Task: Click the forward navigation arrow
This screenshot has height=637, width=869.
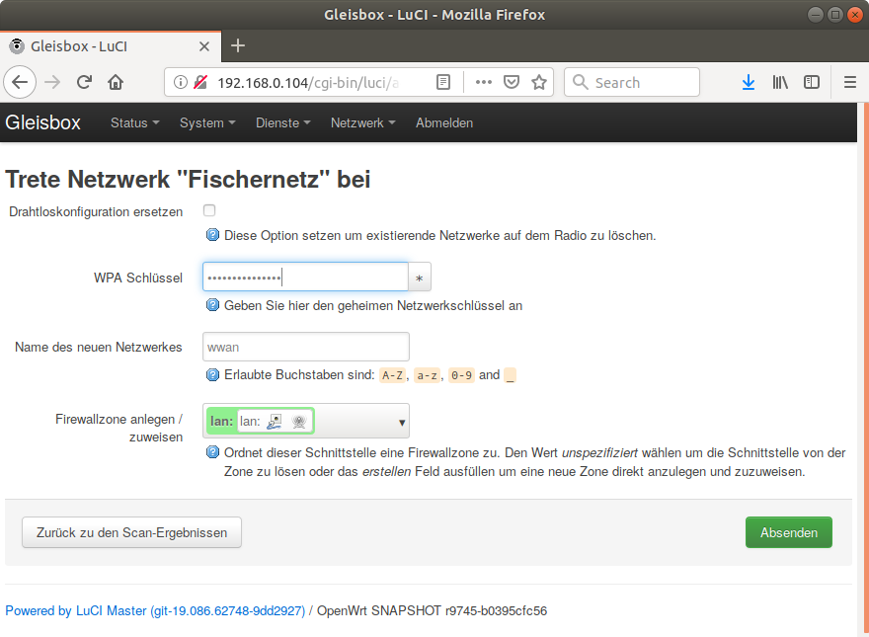Action: tap(52, 82)
